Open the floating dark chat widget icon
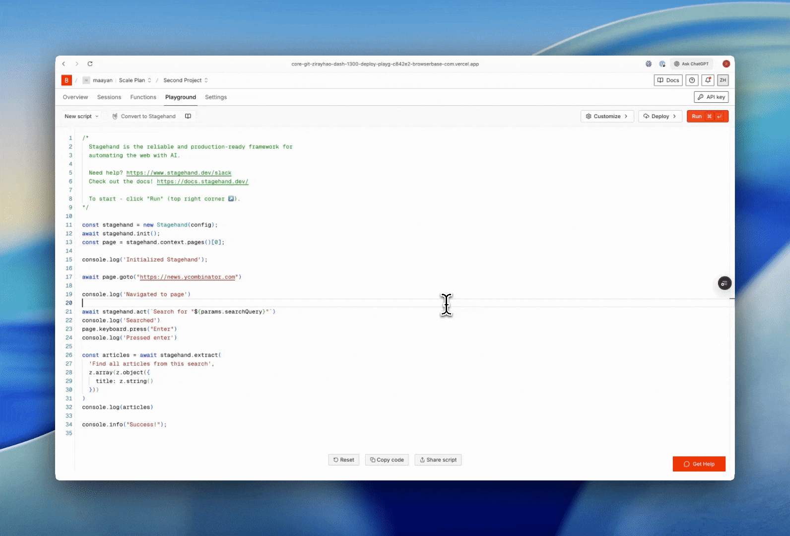Viewport: 790px width, 536px height. pos(724,283)
